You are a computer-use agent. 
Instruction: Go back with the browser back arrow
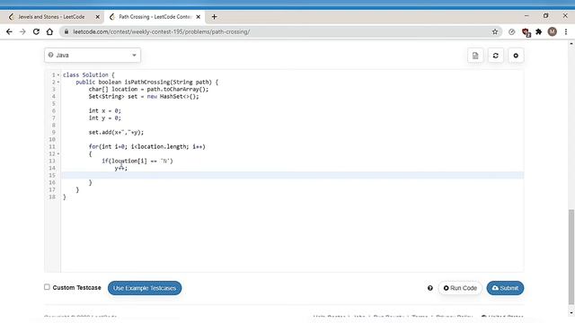[x=9, y=32]
